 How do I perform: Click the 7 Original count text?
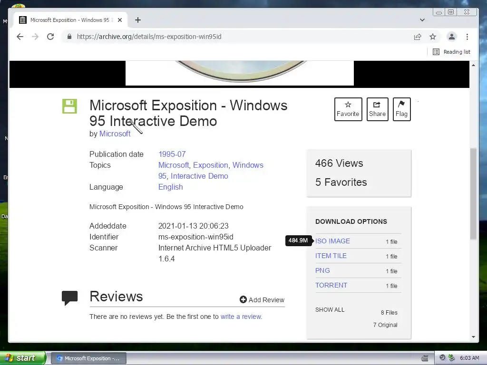pyautogui.click(x=385, y=325)
